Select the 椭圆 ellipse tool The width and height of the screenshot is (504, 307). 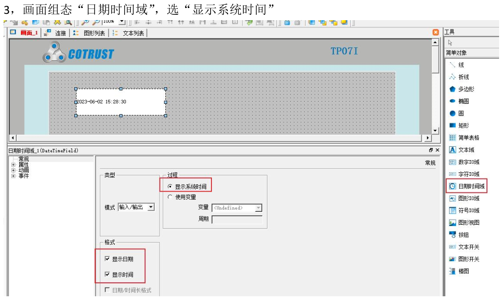pyautogui.click(x=459, y=101)
